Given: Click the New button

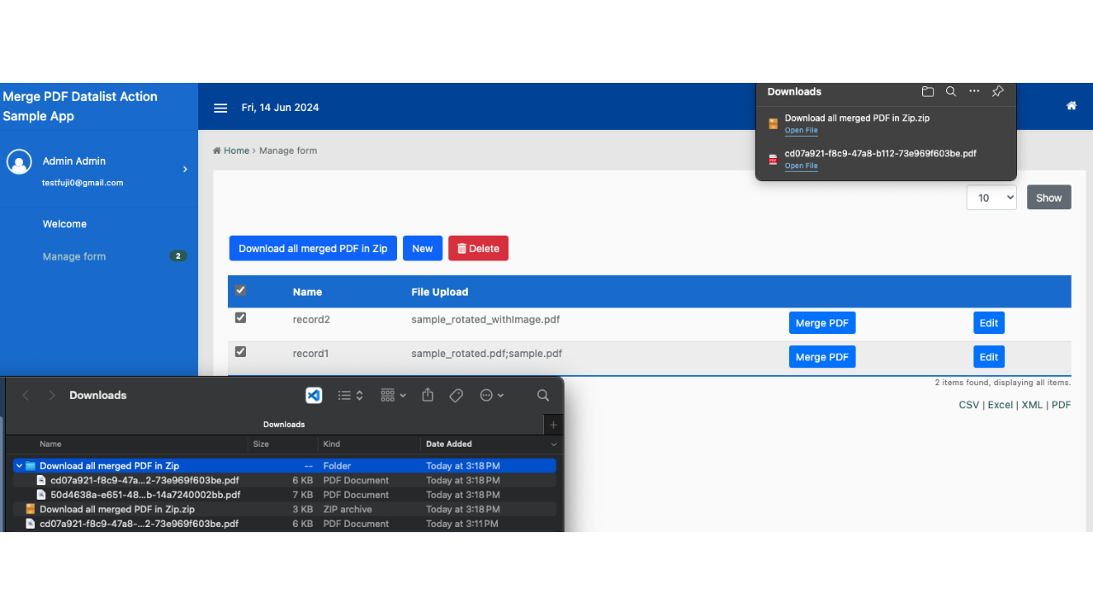Looking at the screenshot, I should click(x=423, y=249).
